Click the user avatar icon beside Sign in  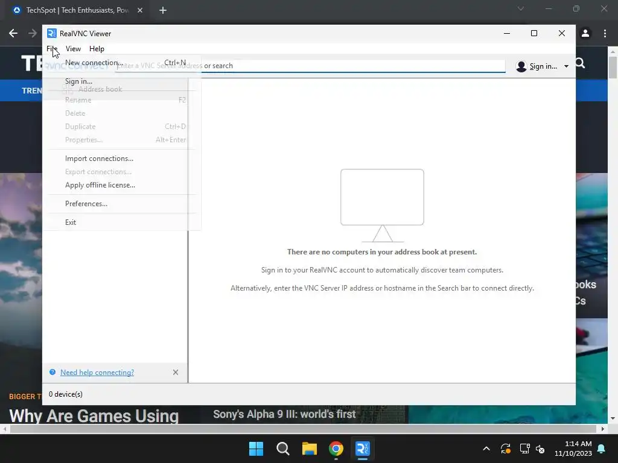click(x=521, y=66)
